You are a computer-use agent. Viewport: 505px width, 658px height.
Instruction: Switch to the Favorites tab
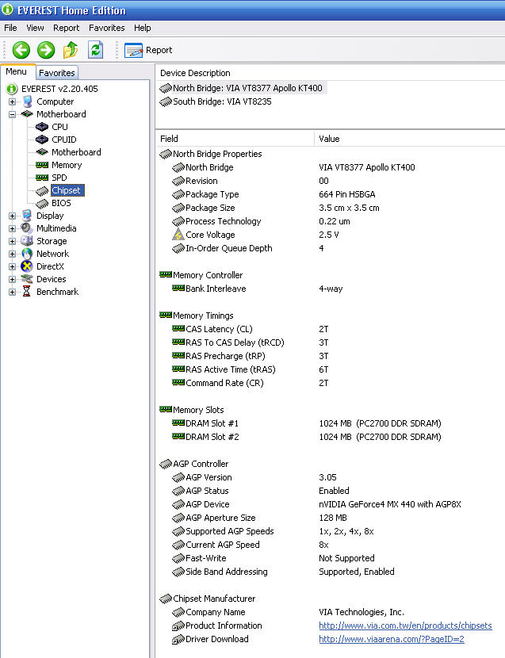point(56,73)
